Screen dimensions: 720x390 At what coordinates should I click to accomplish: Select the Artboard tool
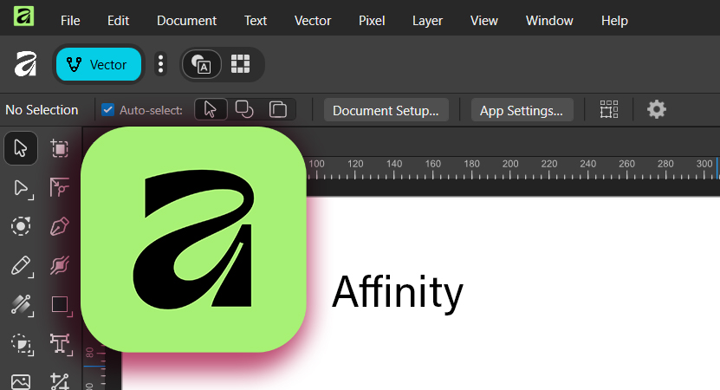click(60, 148)
